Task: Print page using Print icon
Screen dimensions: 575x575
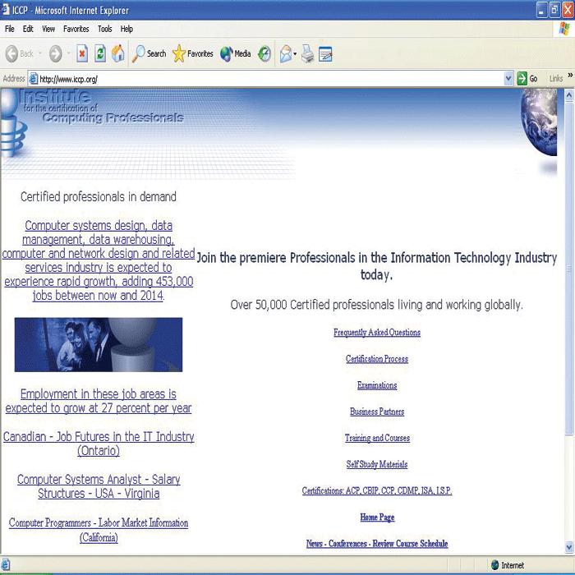Action: point(308,54)
